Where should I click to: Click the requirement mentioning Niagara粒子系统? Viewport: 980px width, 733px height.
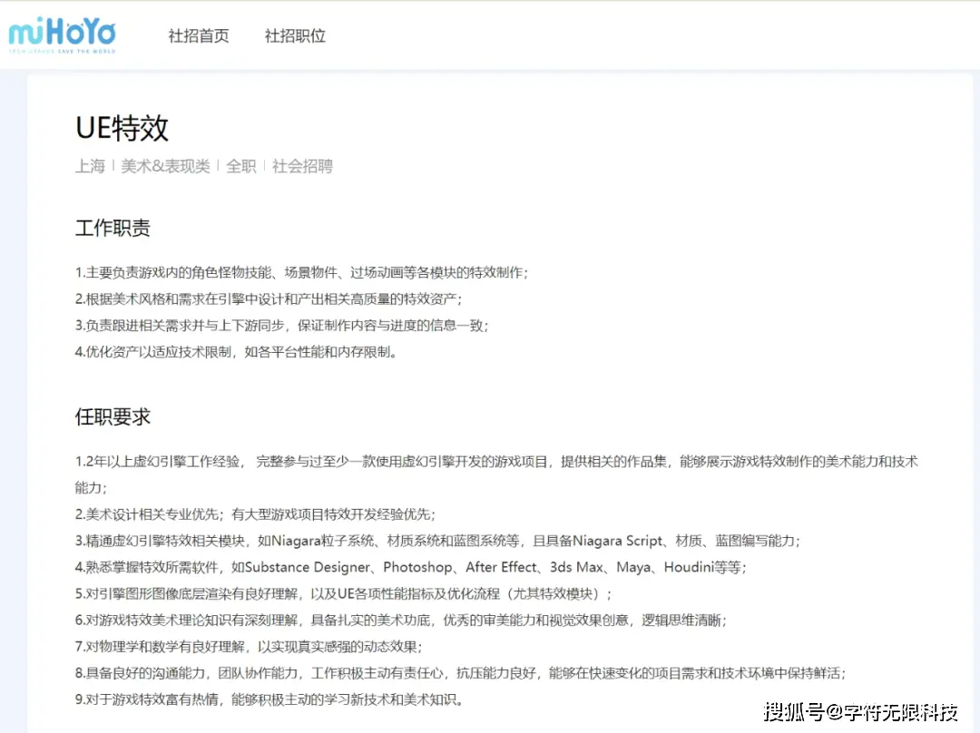[437, 541]
